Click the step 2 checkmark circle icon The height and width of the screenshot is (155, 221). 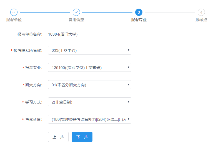[x=76, y=12]
